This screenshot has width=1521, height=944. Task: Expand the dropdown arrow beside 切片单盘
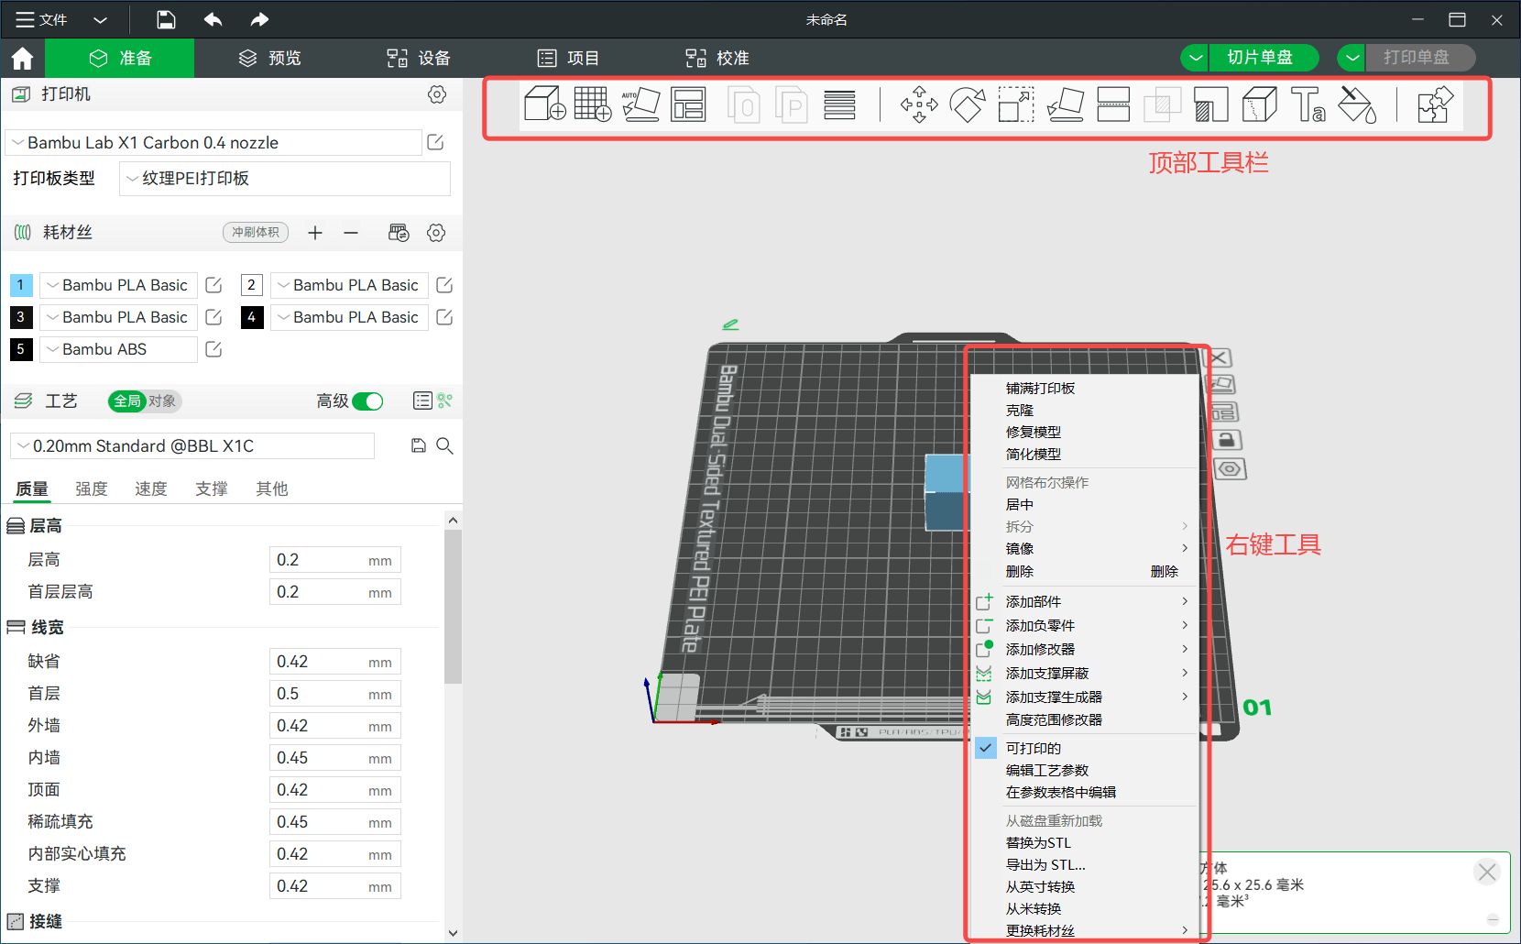pos(1195,58)
